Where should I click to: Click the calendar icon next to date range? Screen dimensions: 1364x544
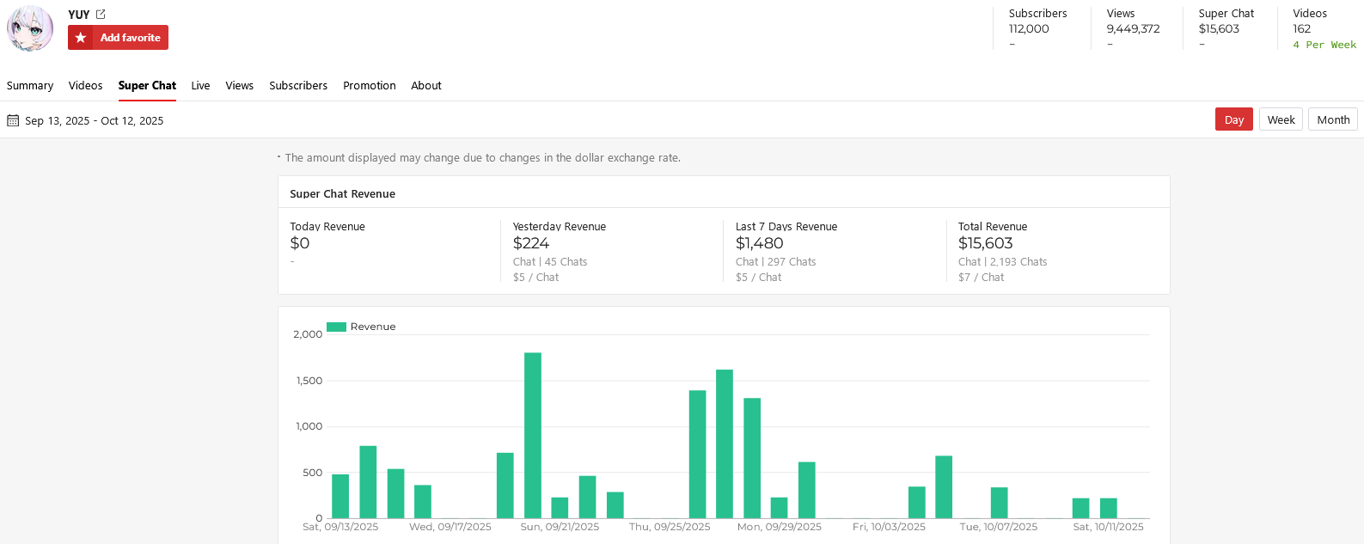[13, 121]
